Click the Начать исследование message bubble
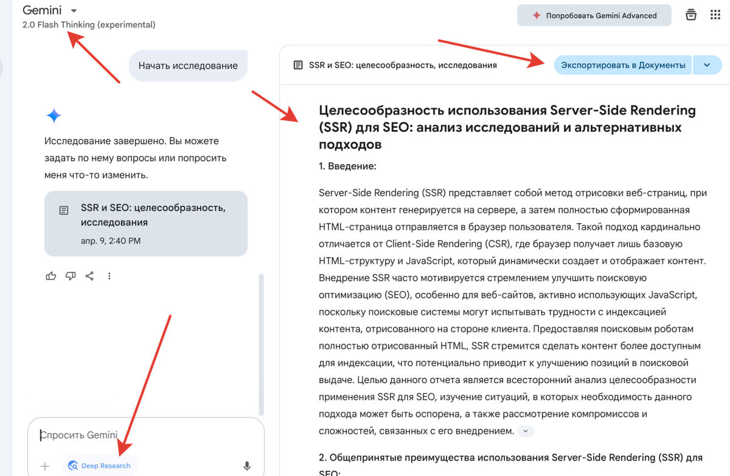The width and height of the screenshot is (730, 476). tap(188, 66)
